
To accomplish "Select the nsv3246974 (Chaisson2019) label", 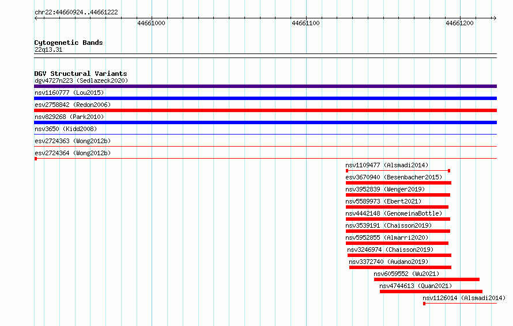I will coord(390,250).
